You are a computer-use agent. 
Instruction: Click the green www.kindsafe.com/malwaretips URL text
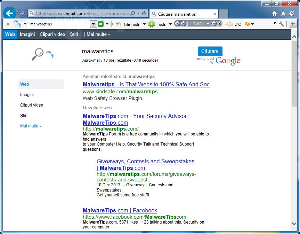point(120,92)
